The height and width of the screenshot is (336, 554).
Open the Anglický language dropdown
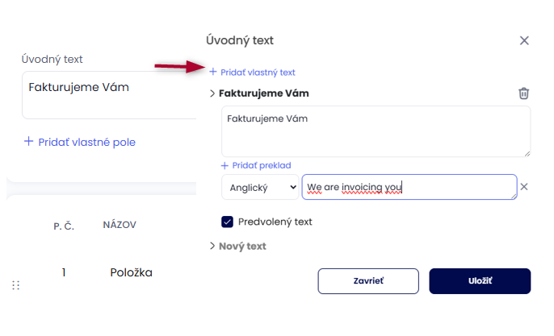pyautogui.click(x=260, y=187)
